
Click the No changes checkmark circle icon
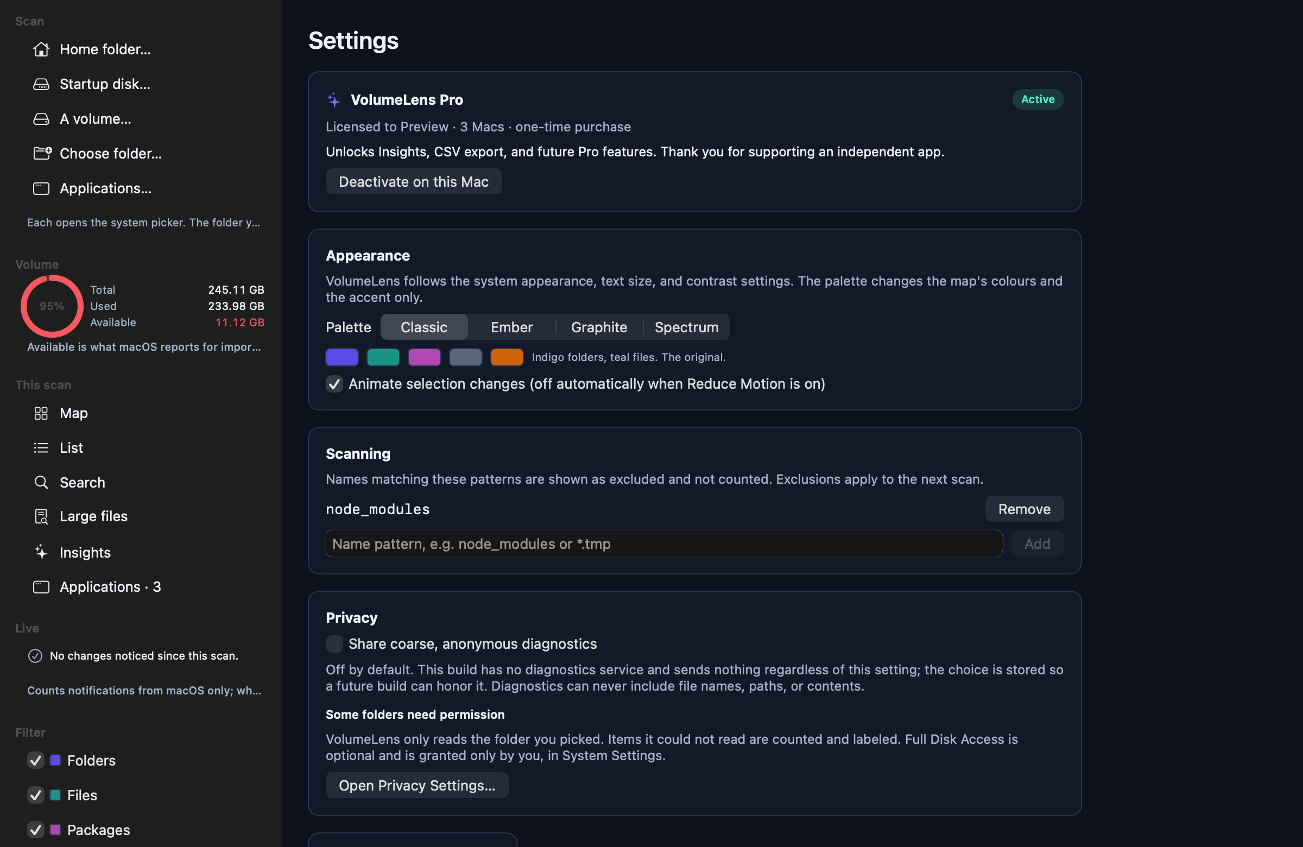coord(35,656)
